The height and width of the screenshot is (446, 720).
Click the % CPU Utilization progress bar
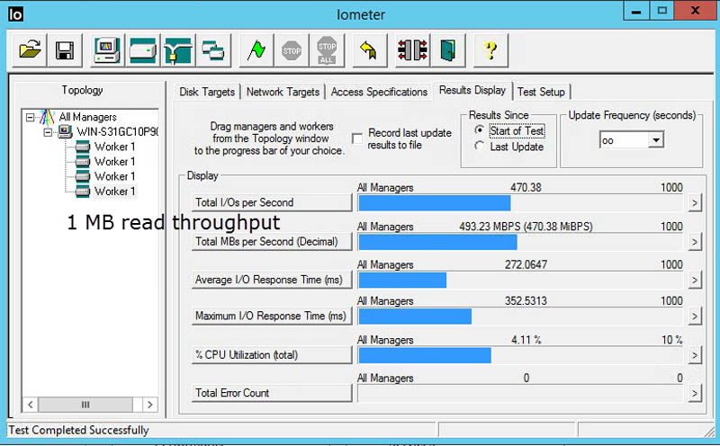520,355
